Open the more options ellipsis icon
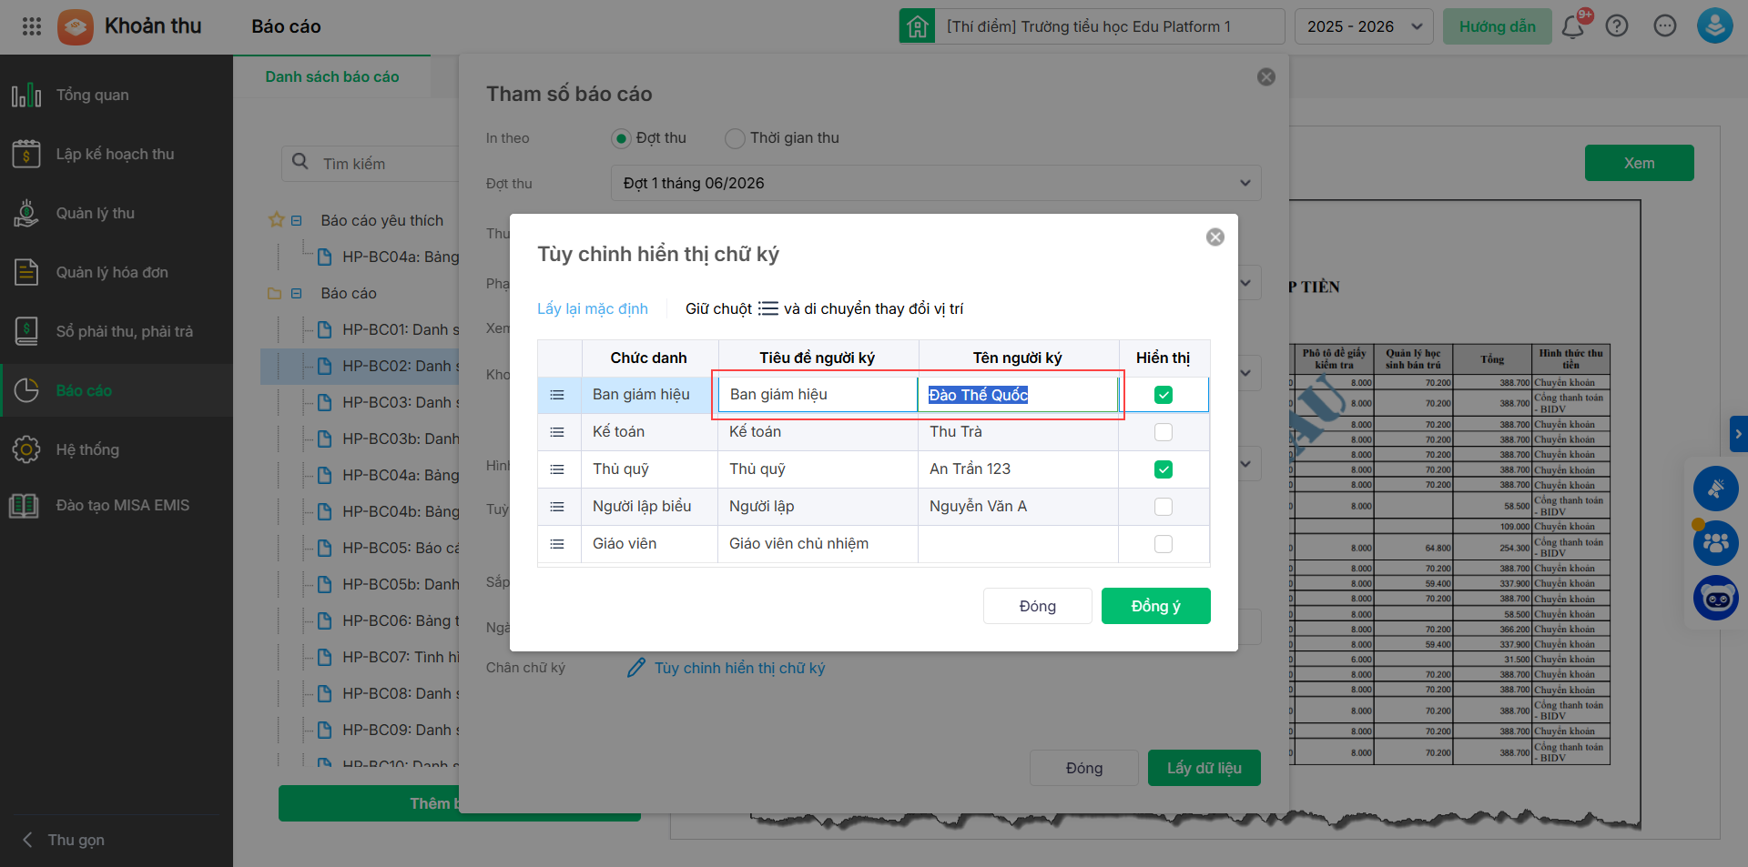This screenshot has height=867, width=1748. (x=1665, y=26)
